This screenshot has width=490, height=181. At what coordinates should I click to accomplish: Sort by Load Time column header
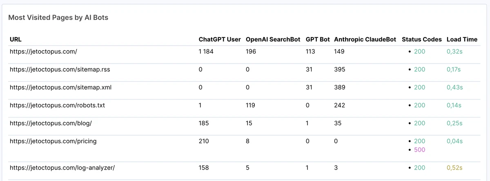click(462, 40)
